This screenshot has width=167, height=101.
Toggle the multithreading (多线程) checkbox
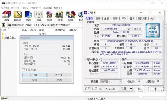23,70
